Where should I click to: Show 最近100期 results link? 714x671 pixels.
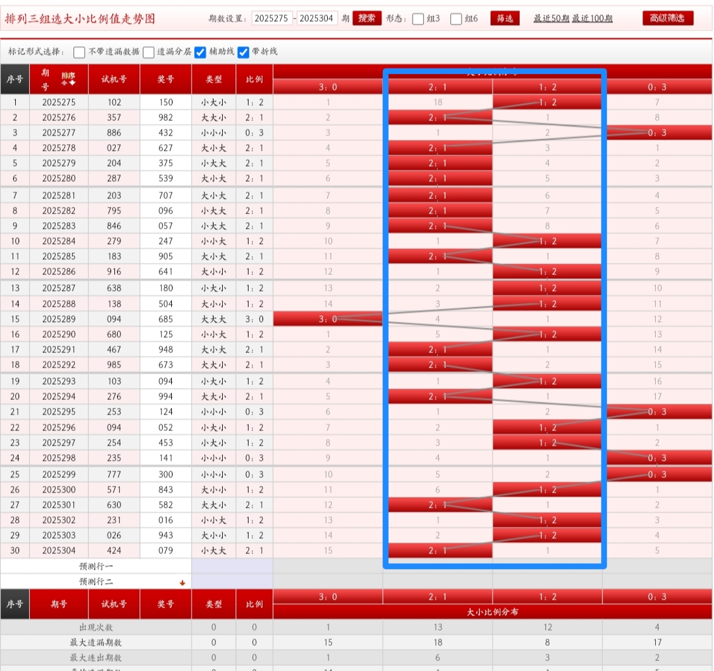(x=592, y=19)
